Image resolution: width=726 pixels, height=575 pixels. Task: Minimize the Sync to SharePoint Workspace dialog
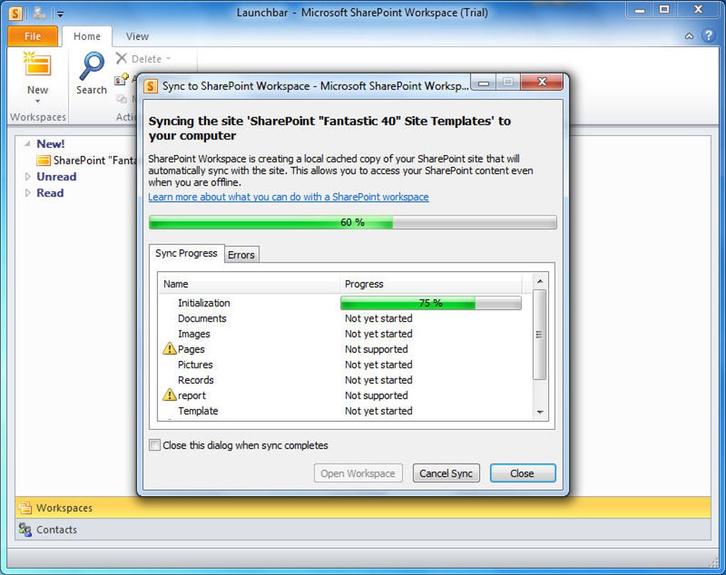484,83
